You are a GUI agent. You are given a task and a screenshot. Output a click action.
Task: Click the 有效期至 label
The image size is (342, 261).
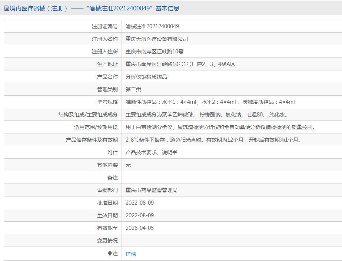pyautogui.click(x=107, y=228)
